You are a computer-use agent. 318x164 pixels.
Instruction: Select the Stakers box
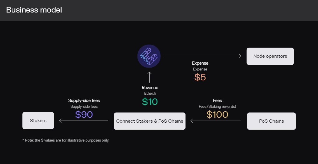[x=38, y=121]
